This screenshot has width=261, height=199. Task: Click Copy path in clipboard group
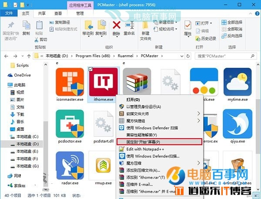(60, 22)
